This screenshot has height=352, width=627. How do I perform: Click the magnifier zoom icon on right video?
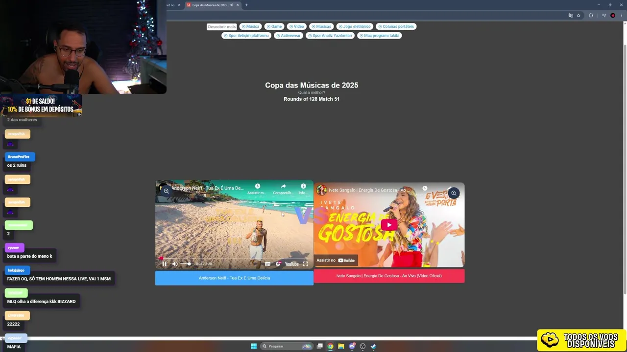pyautogui.click(x=454, y=193)
